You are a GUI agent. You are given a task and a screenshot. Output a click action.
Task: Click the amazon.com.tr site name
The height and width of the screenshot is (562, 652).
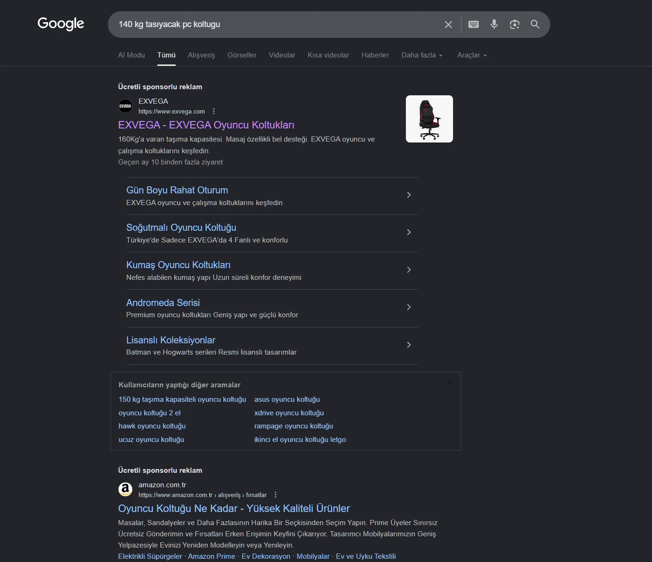[162, 485]
